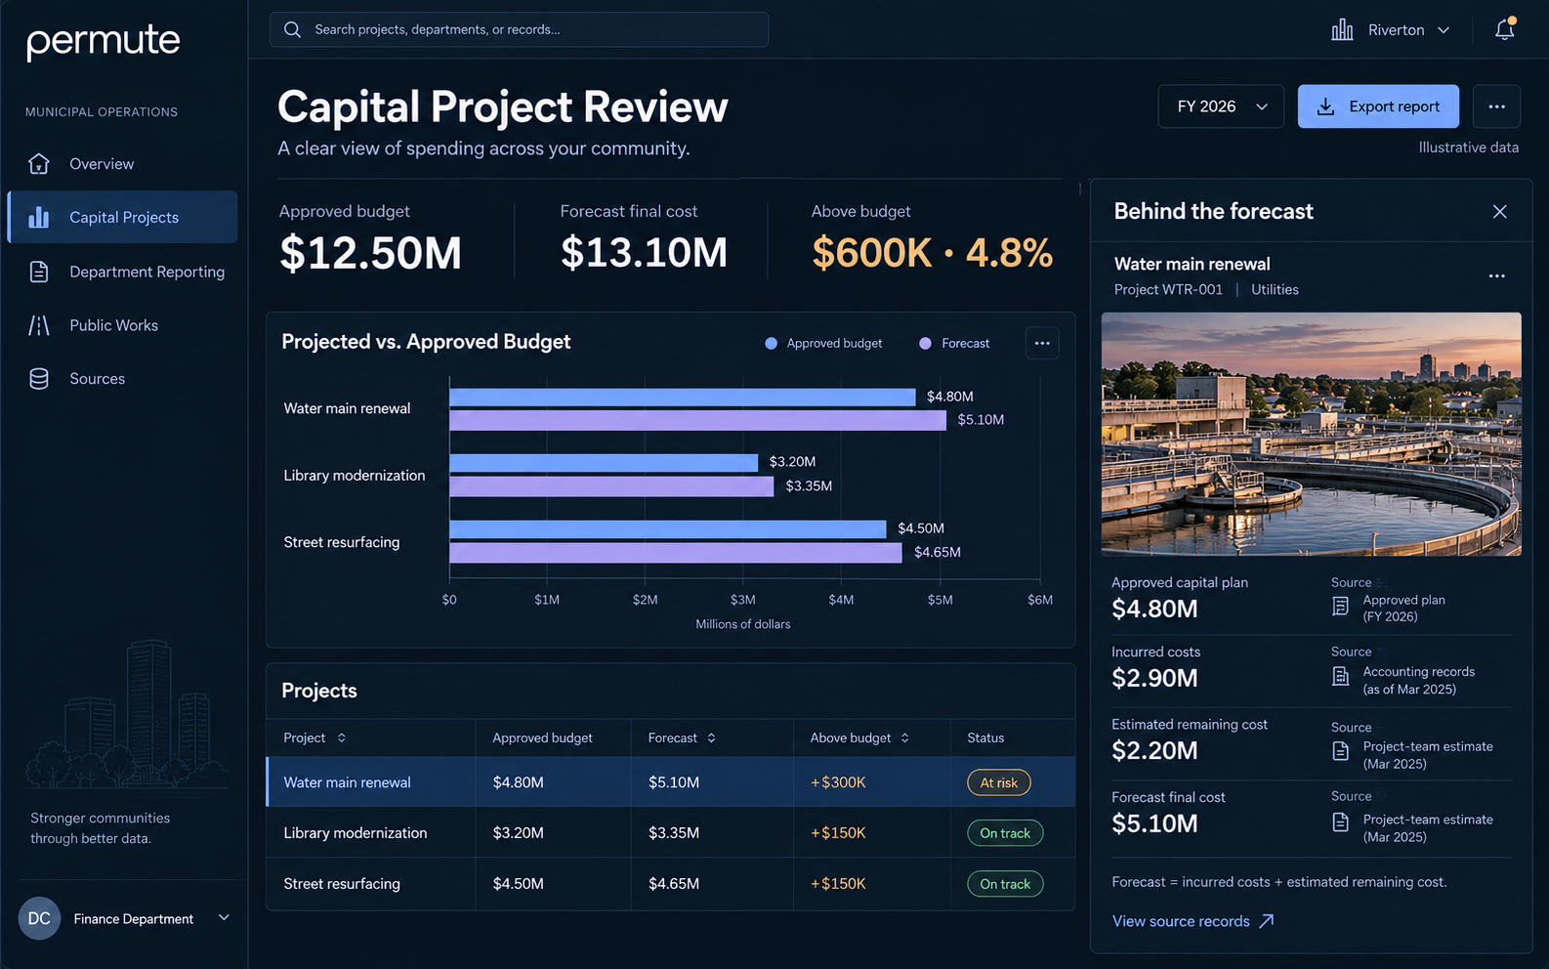The width and height of the screenshot is (1549, 969).
Task: Click the Street resurfacing forecast bar
Action: [676, 553]
